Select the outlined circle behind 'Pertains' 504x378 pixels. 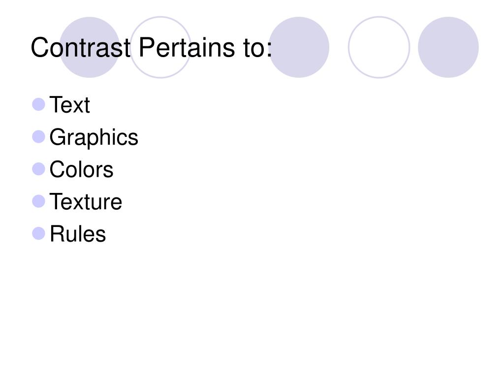click(x=160, y=47)
